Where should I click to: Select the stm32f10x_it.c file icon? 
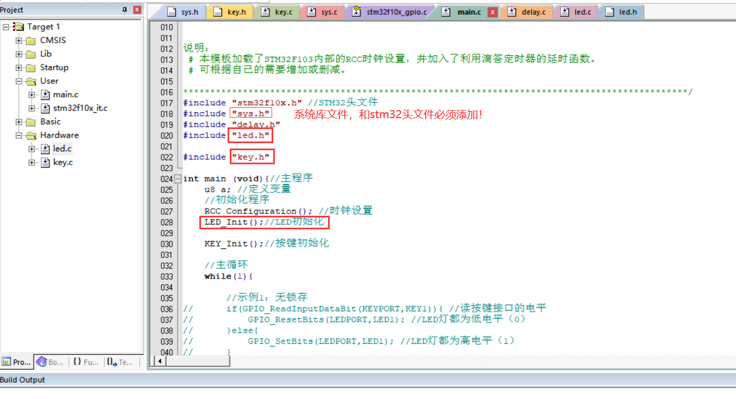pos(45,108)
